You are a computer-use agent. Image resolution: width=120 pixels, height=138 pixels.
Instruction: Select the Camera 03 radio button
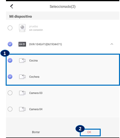(x=10, y=93)
